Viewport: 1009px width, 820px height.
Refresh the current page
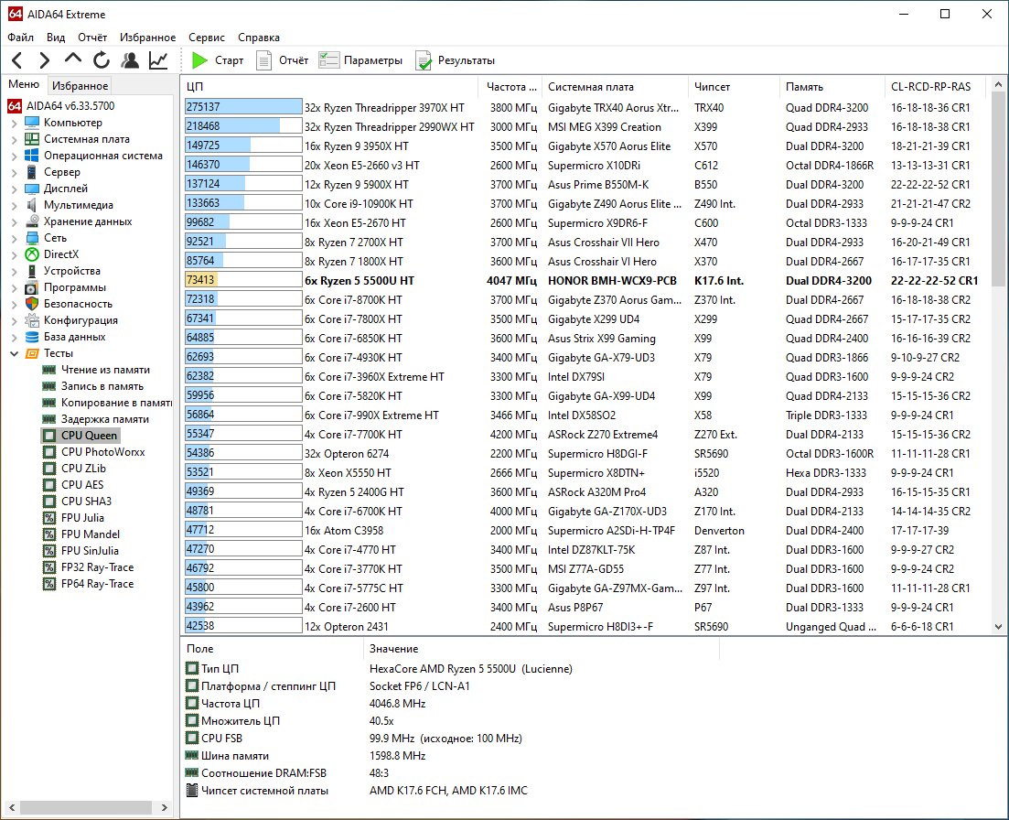(x=101, y=60)
